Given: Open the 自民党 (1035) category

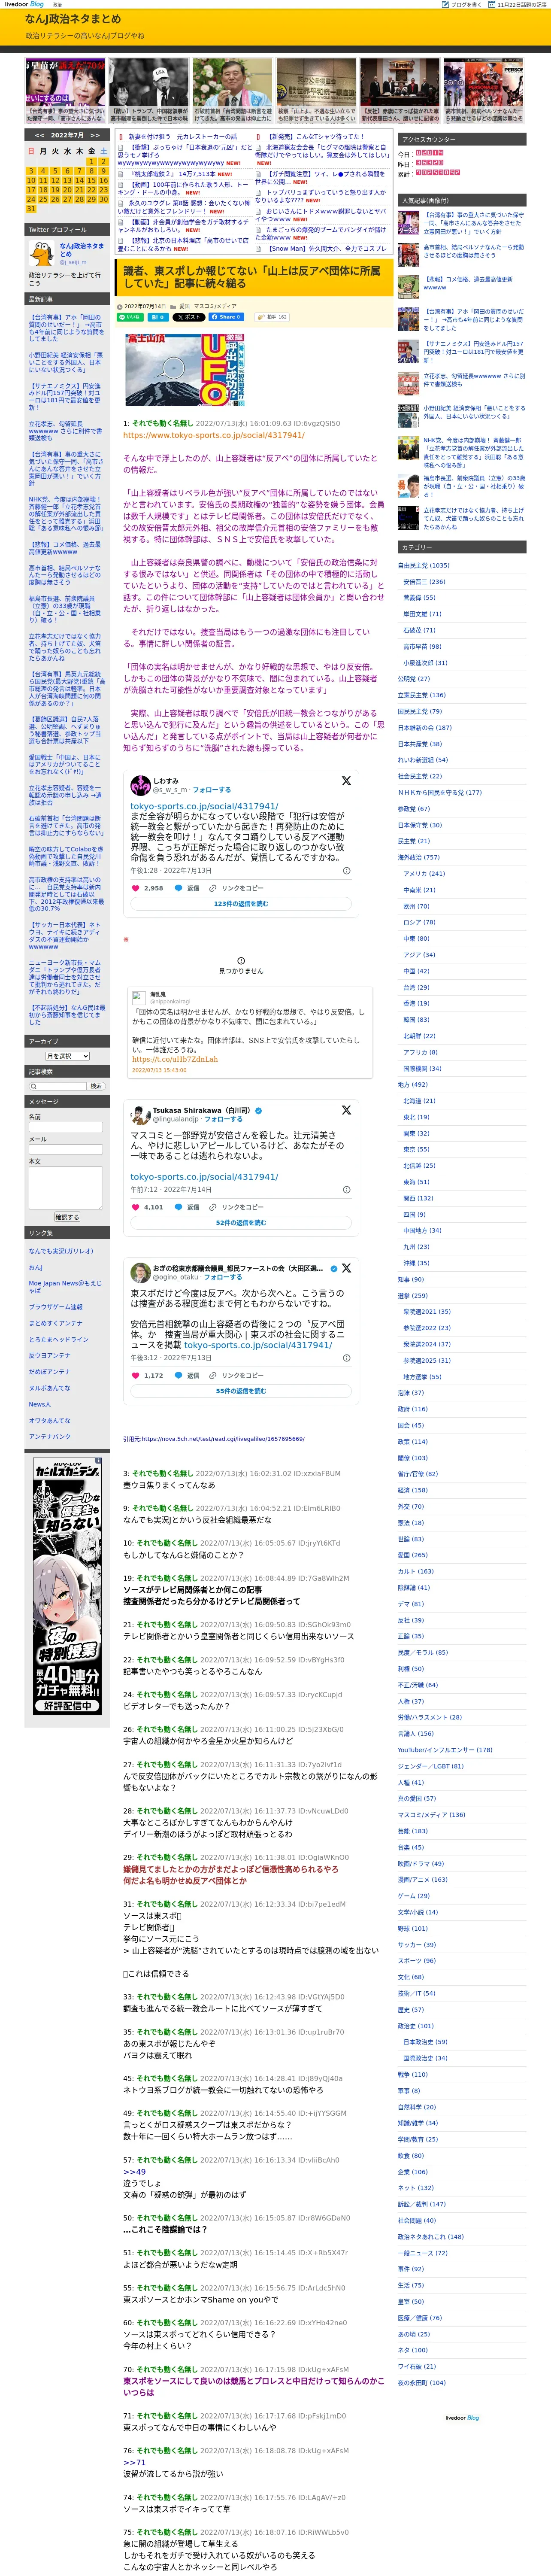Looking at the screenshot, I should pyautogui.click(x=424, y=566).
